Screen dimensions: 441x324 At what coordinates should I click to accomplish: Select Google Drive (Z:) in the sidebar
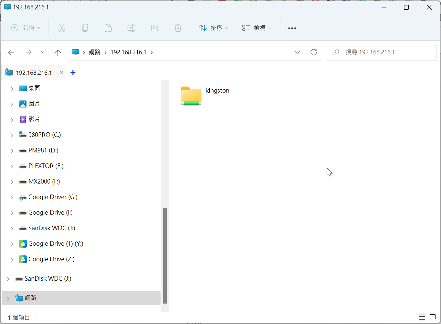coord(51,259)
